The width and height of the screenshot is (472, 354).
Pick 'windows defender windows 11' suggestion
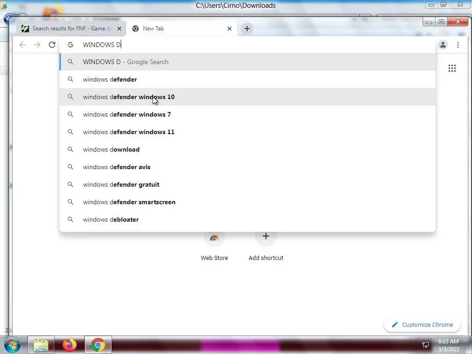click(248, 132)
